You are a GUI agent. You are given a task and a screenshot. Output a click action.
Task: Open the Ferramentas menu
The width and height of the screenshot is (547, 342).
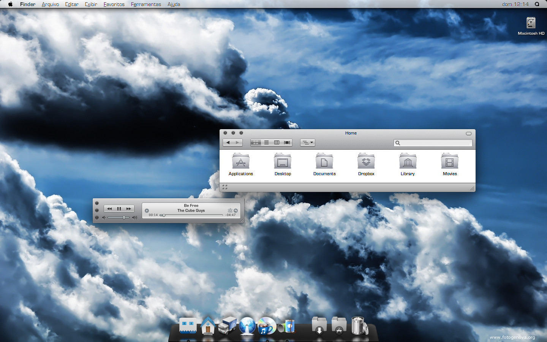(x=146, y=4)
